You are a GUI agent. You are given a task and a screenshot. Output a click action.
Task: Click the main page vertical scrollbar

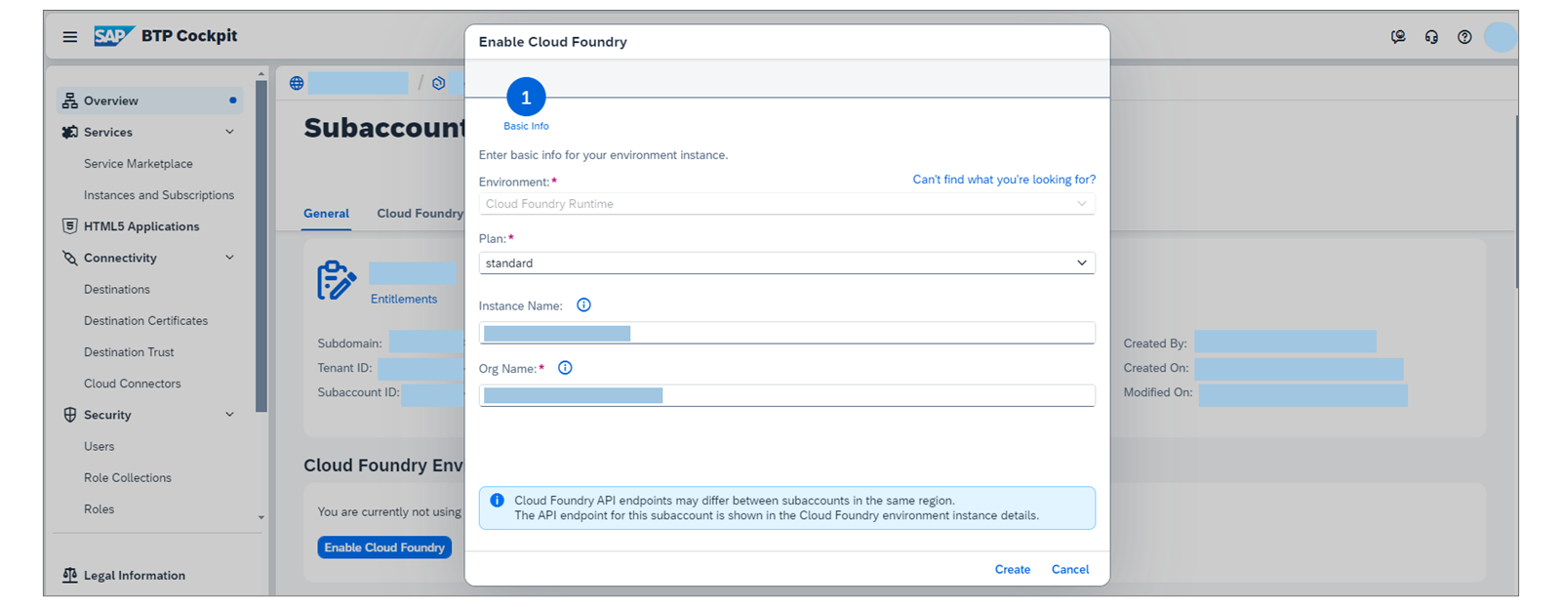coord(1516,202)
